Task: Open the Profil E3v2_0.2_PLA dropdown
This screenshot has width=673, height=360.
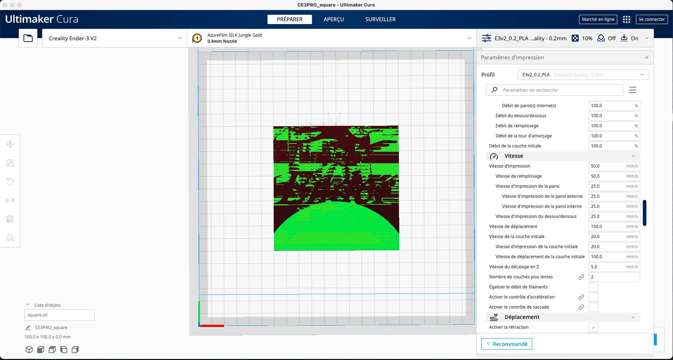Action: tap(583, 74)
